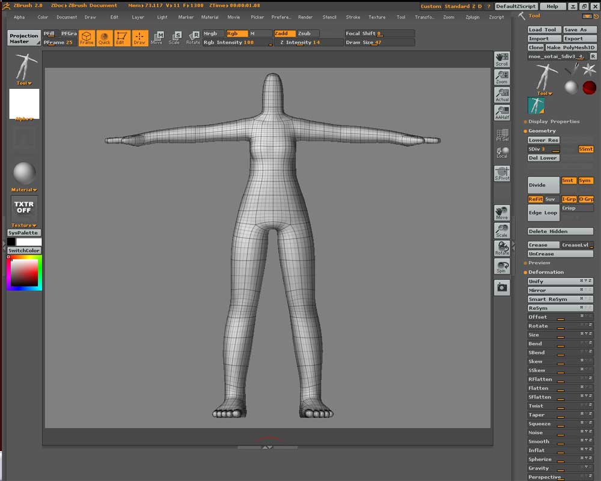Image resolution: width=601 pixels, height=481 pixels.
Task: Collapse the Geometry section
Action: click(542, 131)
